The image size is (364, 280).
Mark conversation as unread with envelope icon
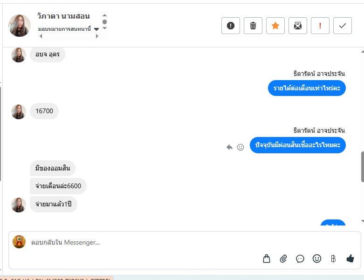tap(298, 26)
